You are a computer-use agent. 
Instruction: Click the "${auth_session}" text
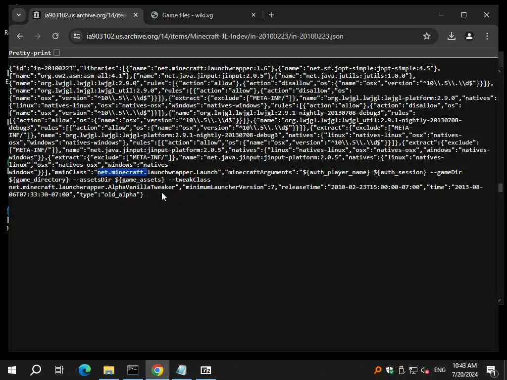(400, 172)
